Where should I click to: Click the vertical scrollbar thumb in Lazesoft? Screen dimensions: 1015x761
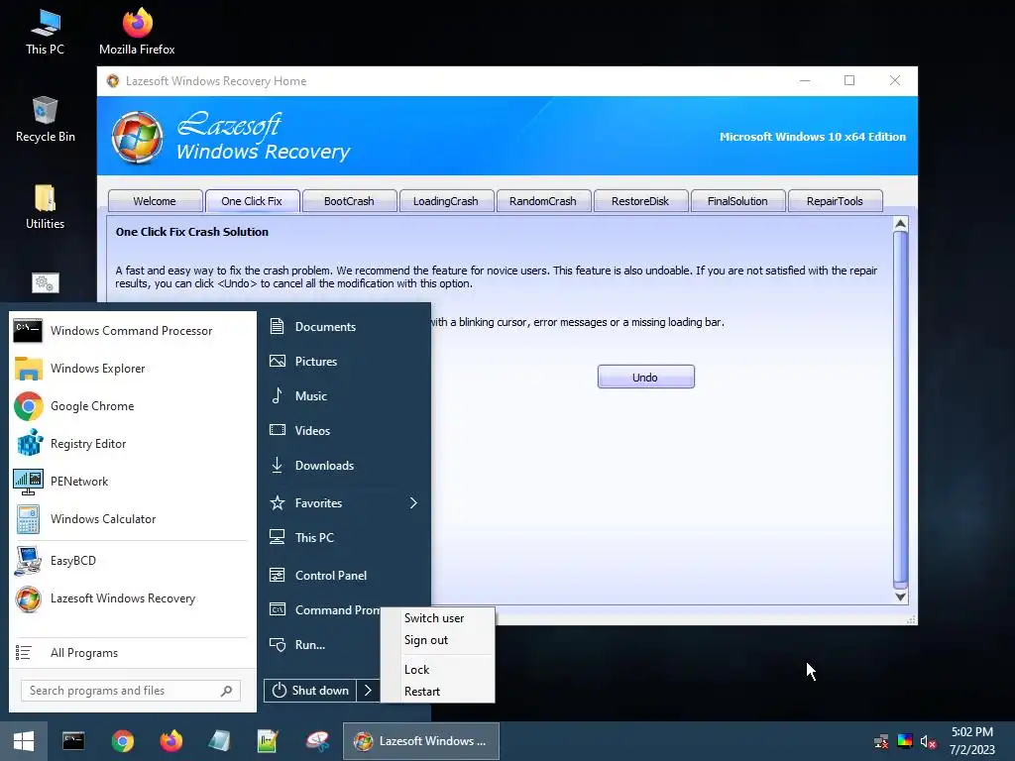(x=900, y=407)
